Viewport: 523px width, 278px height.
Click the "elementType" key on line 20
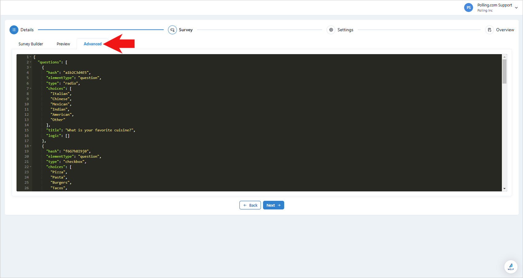click(x=60, y=156)
